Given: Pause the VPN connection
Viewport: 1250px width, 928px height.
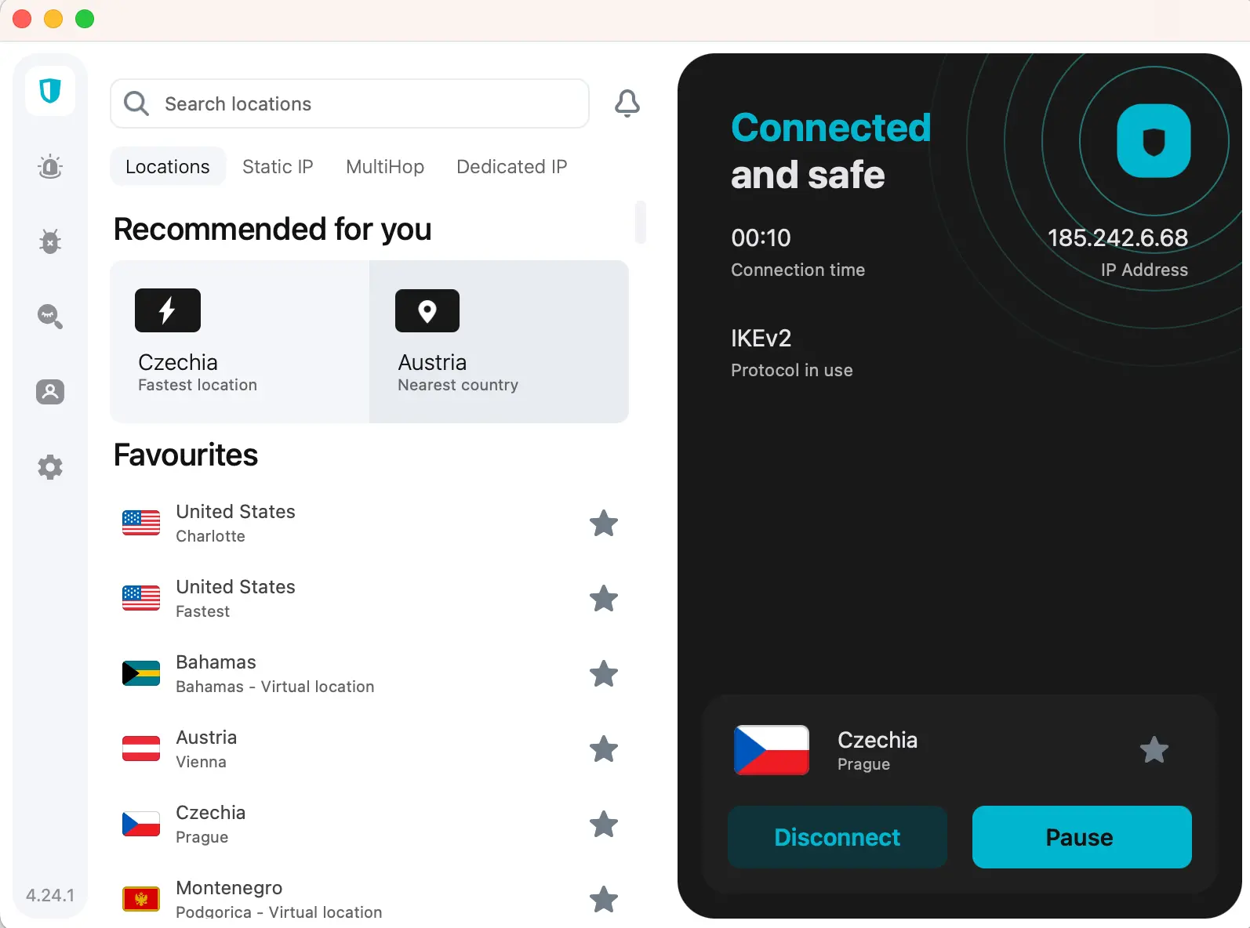Looking at the screenshot, I should 1081,837.
